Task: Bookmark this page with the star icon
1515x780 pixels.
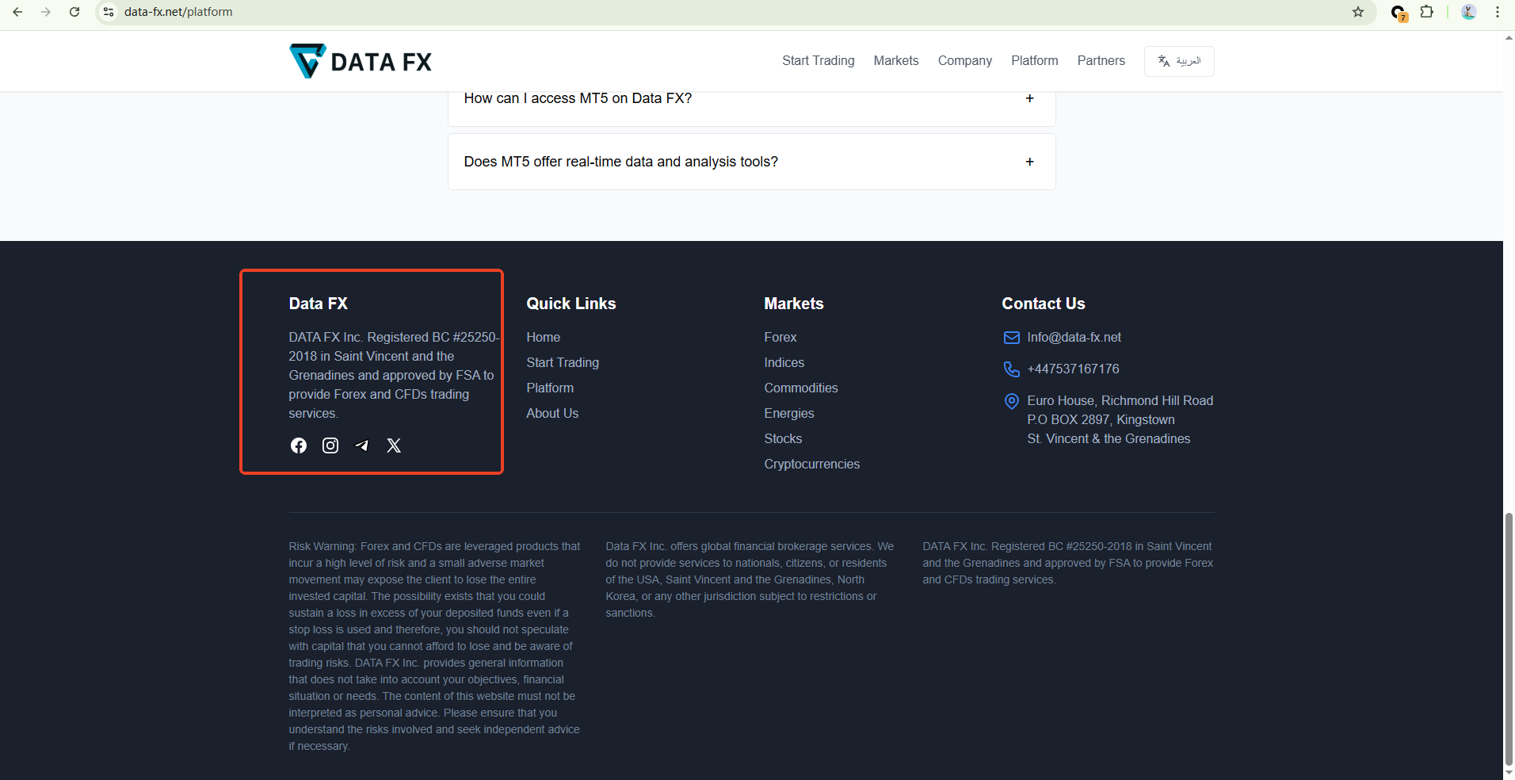Action: point(1358,12)
